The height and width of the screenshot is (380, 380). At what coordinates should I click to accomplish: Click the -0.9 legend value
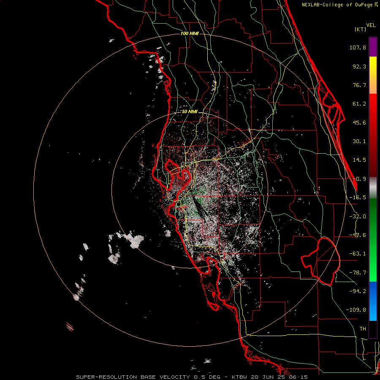(359, 179)
